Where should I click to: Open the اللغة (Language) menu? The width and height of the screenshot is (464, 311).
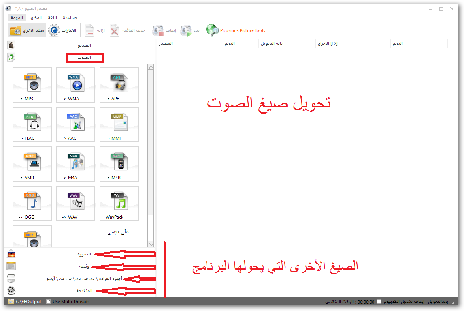pyautogui.click(x=52, y=18)
